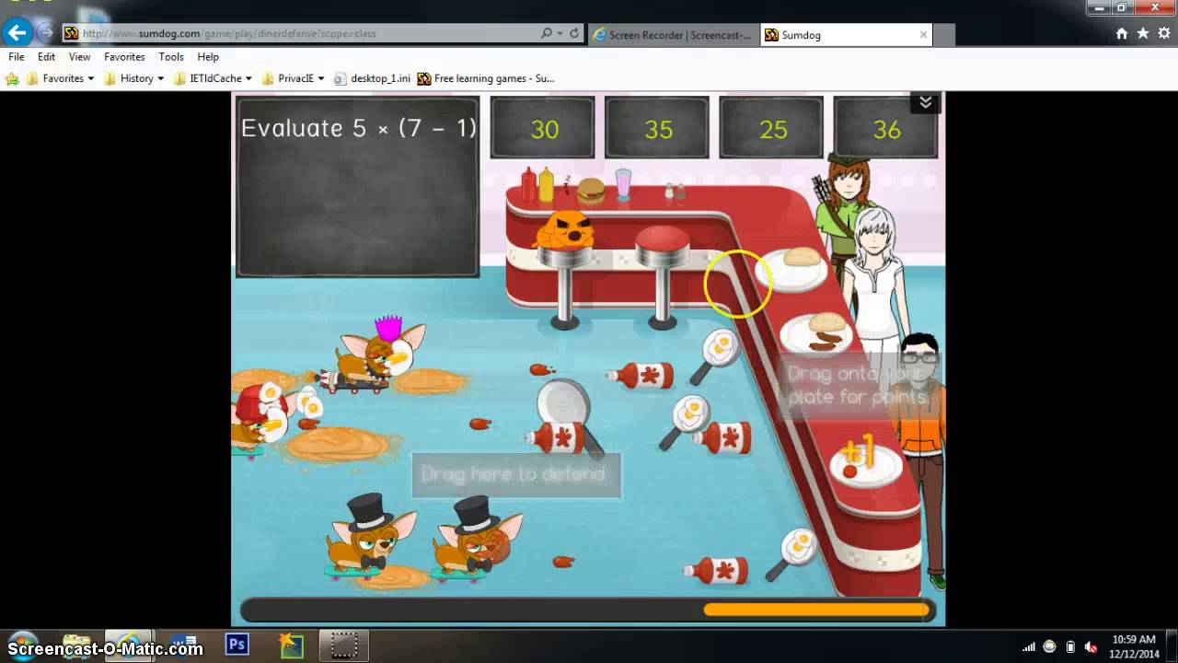Image resolution: width=1178 pixels, height=663 pixels.
Task: Expand the Favorites folder in favorites bar
Action: (61, 78)
